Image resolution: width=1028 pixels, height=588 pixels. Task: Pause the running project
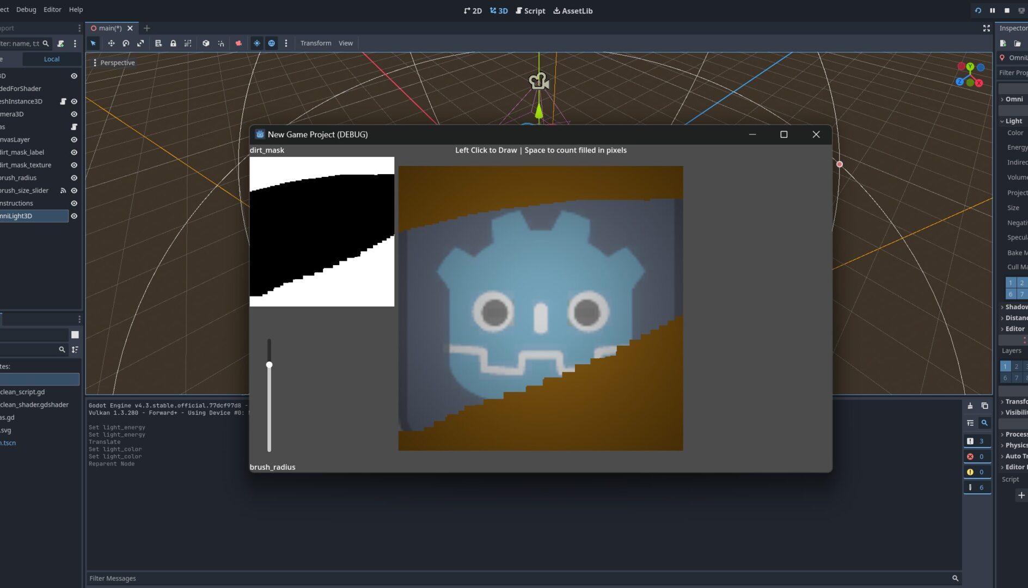click(x=993, y=10)
